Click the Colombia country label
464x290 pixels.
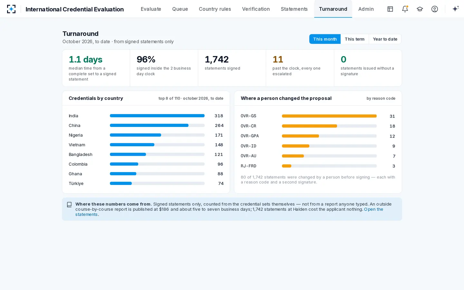[78, 164]
